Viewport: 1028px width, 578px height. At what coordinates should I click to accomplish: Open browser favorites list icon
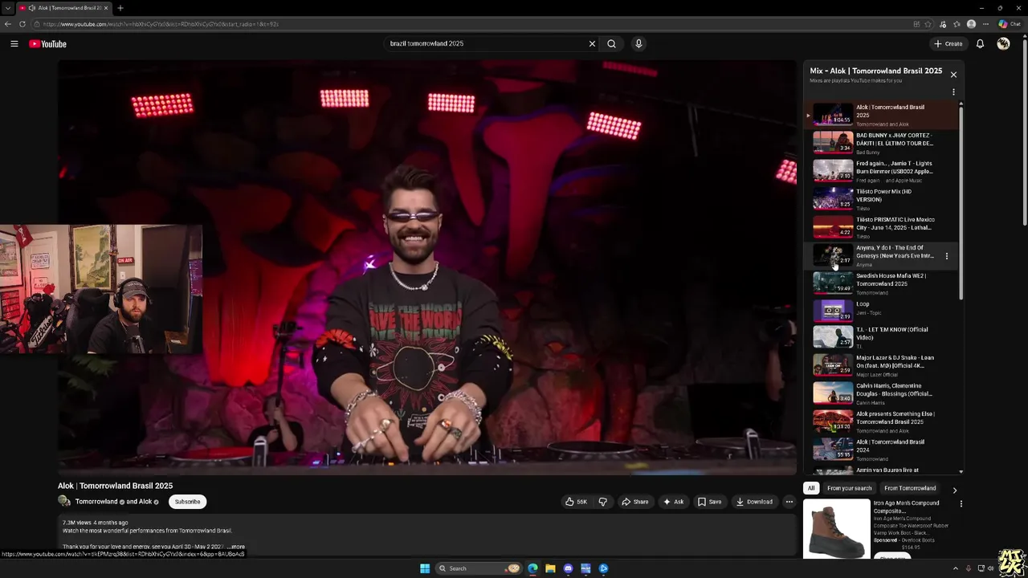(957, 24)
